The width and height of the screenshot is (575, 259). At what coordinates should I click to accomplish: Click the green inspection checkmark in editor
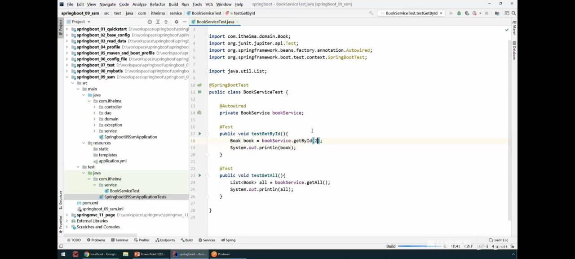click(x=507, y=30)
